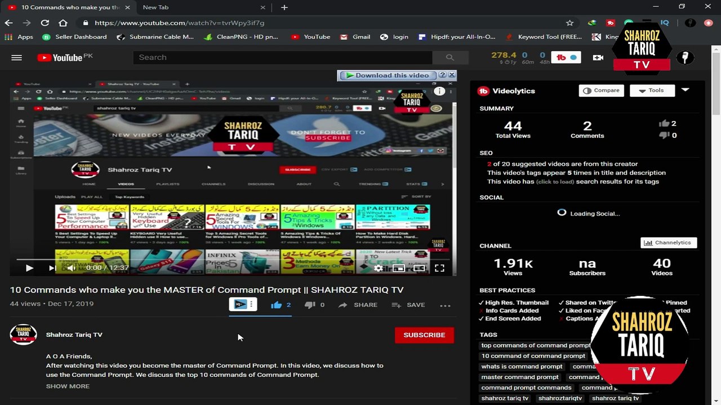Expand description with SHOW MORE
Image resolution: width=721 pixels, height=405 pixels.
68,386
